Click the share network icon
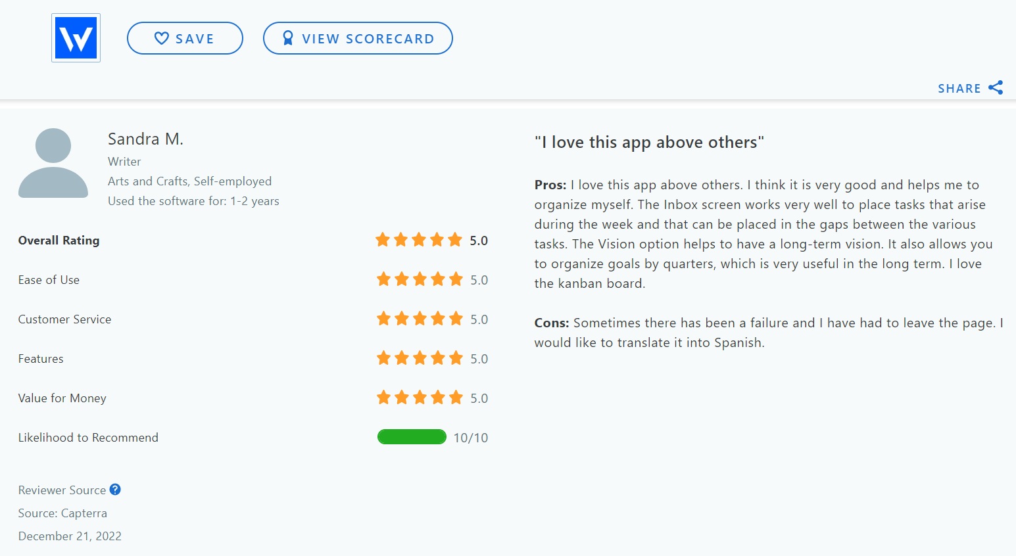 click(996, 87)
